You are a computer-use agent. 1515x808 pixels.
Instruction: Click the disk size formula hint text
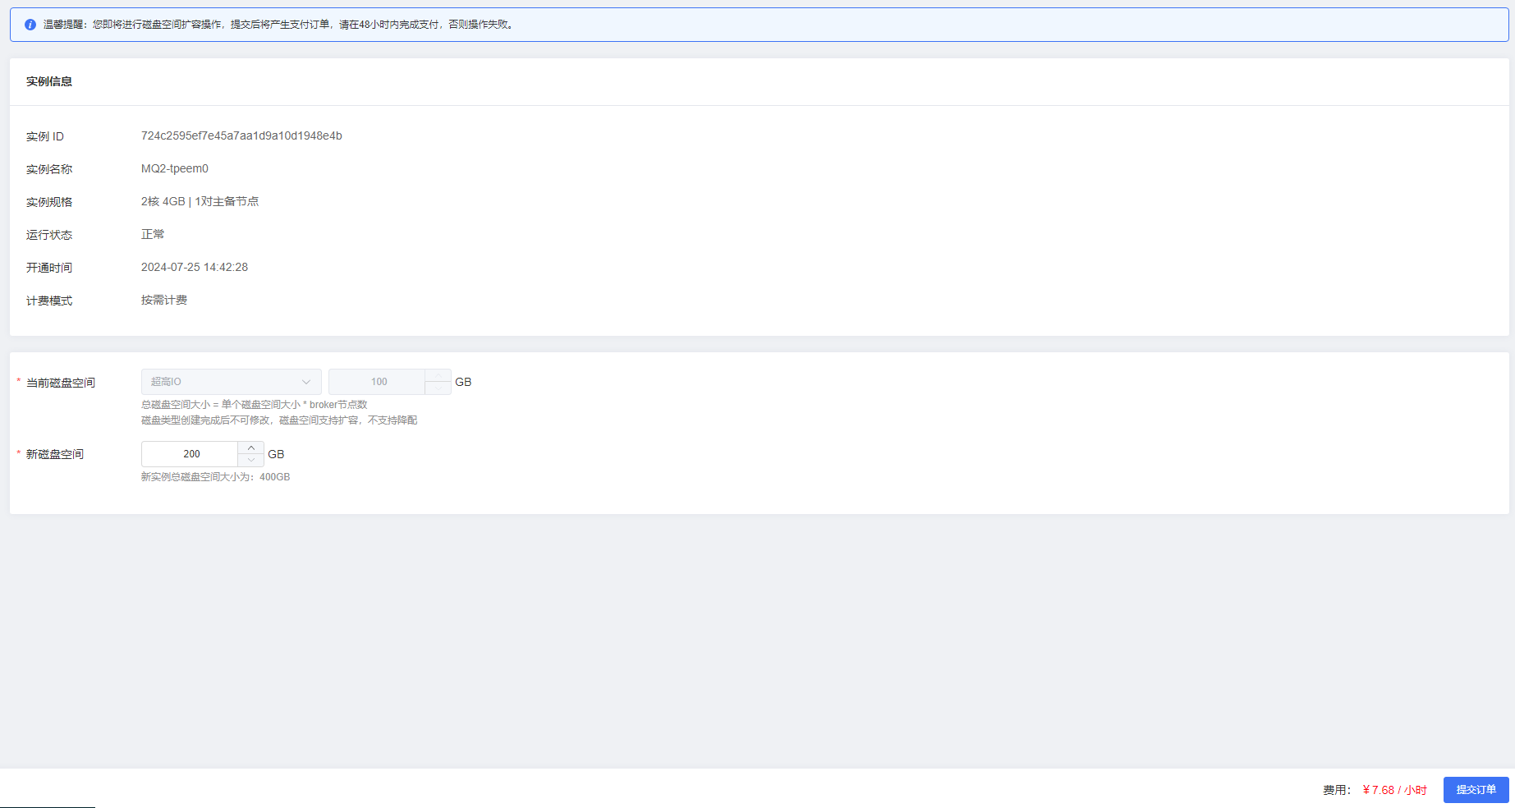[255, 405]
